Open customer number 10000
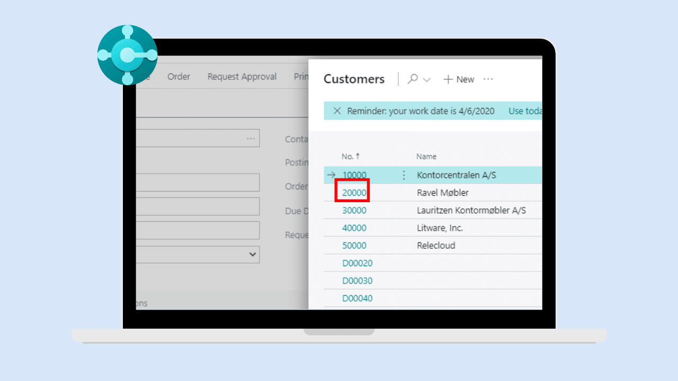The width and height of the screenshot is (678, 381). coord(354,175)
